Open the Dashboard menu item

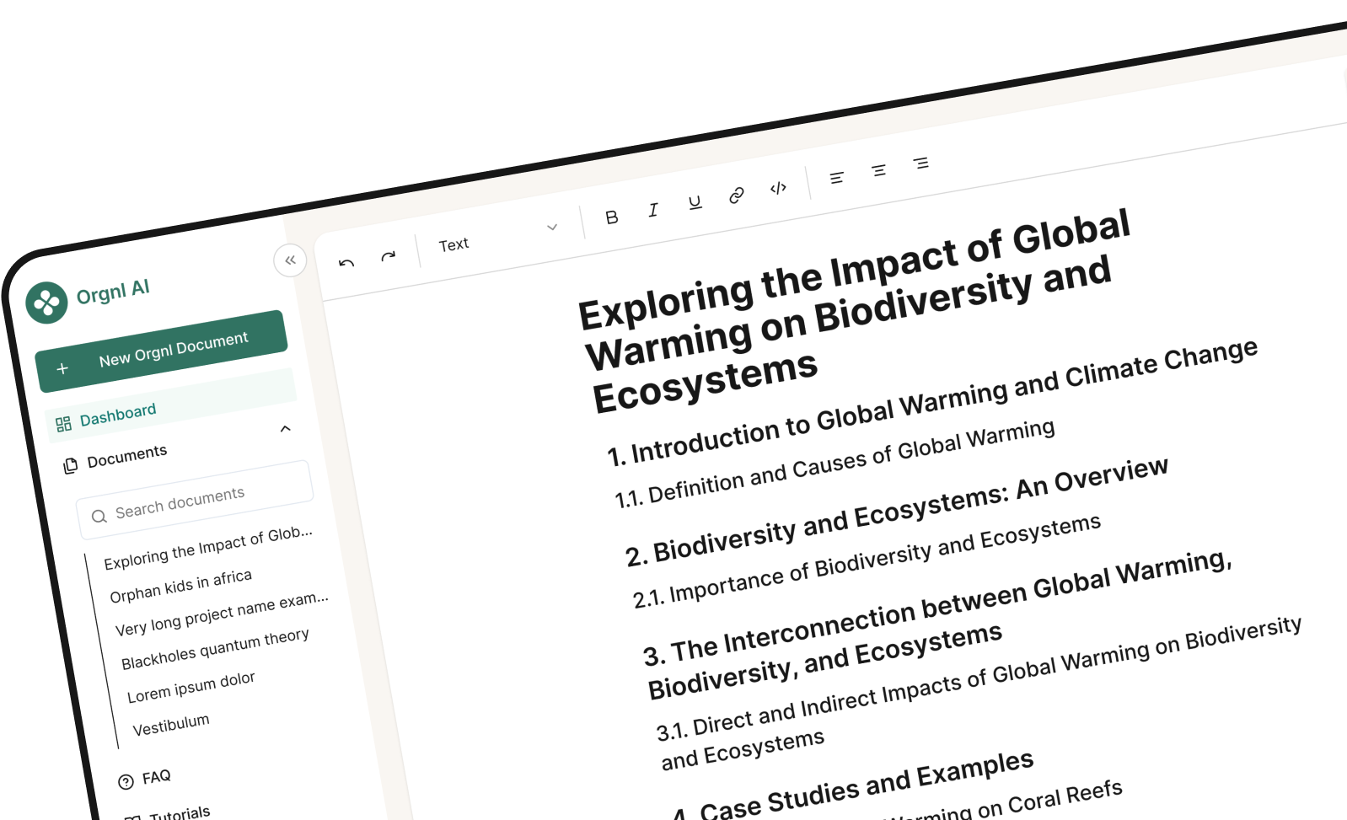point(117,415)
